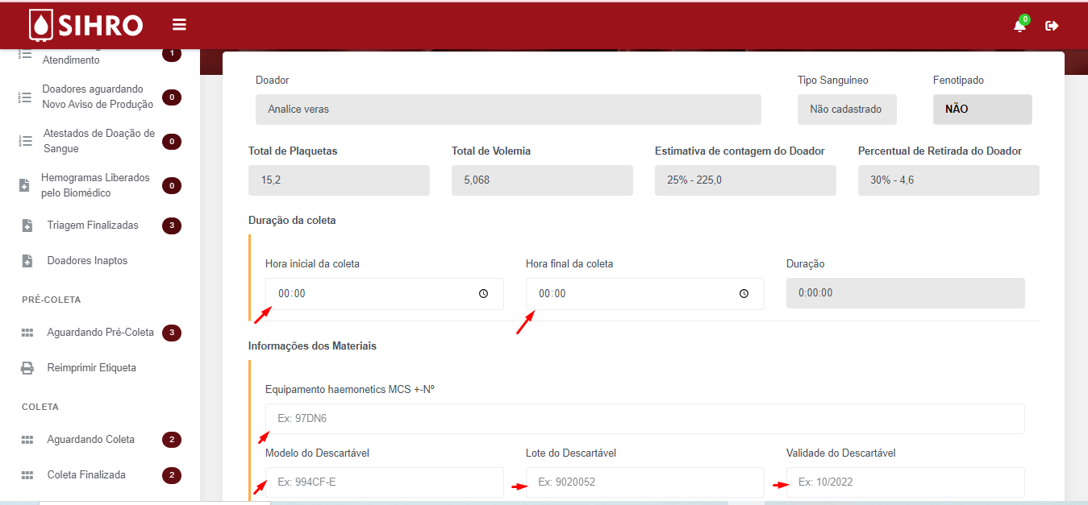
Task: Focus the Equipamento haemonetics MCS input field
Action: (x=644, y=419)
